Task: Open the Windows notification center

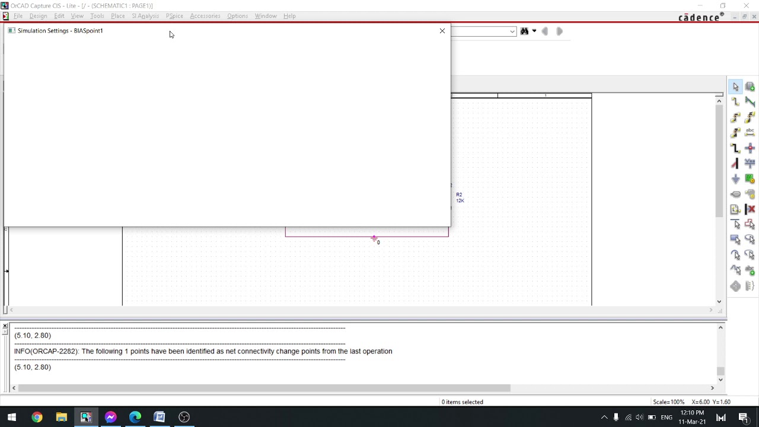Action: (744, 418)
